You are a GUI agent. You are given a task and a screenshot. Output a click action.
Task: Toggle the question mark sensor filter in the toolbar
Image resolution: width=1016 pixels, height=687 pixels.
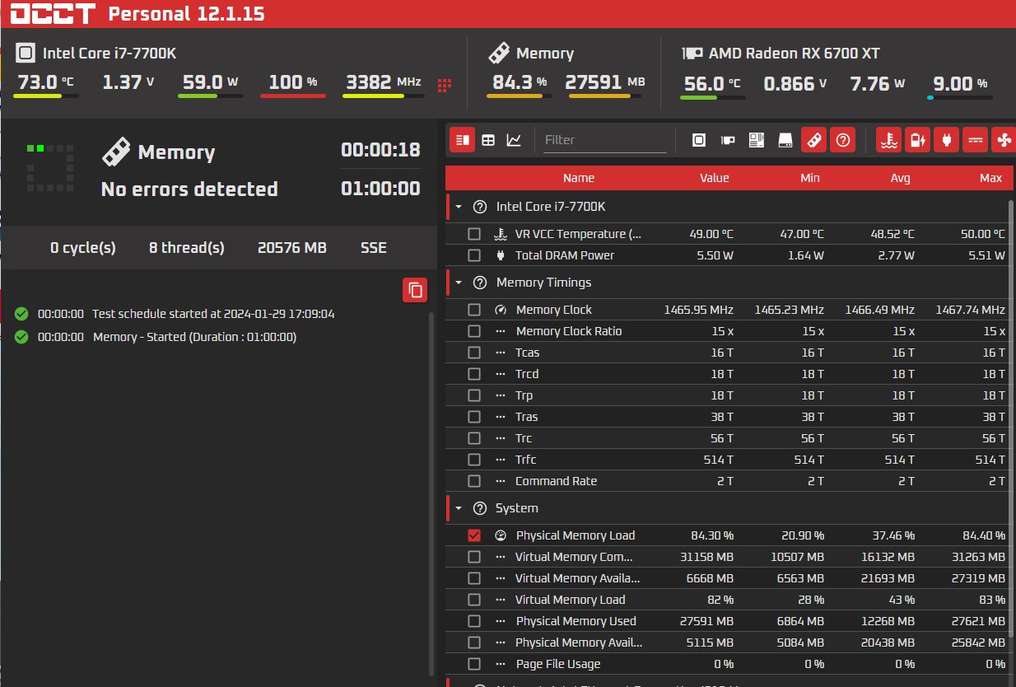coord(842,140)
